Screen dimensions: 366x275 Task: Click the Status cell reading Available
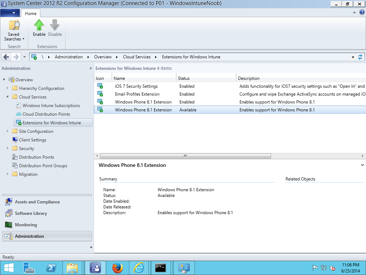(x=188, y=110)
